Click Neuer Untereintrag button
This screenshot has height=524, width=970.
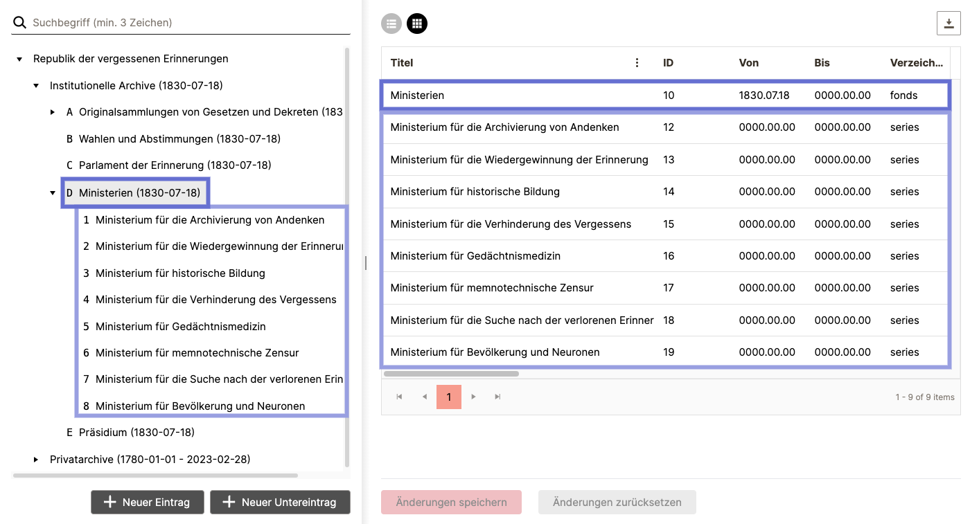coord(280,503)
